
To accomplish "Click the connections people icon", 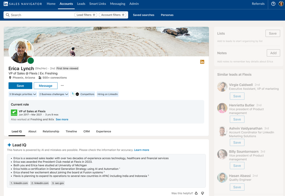I will tap(40, 78).
